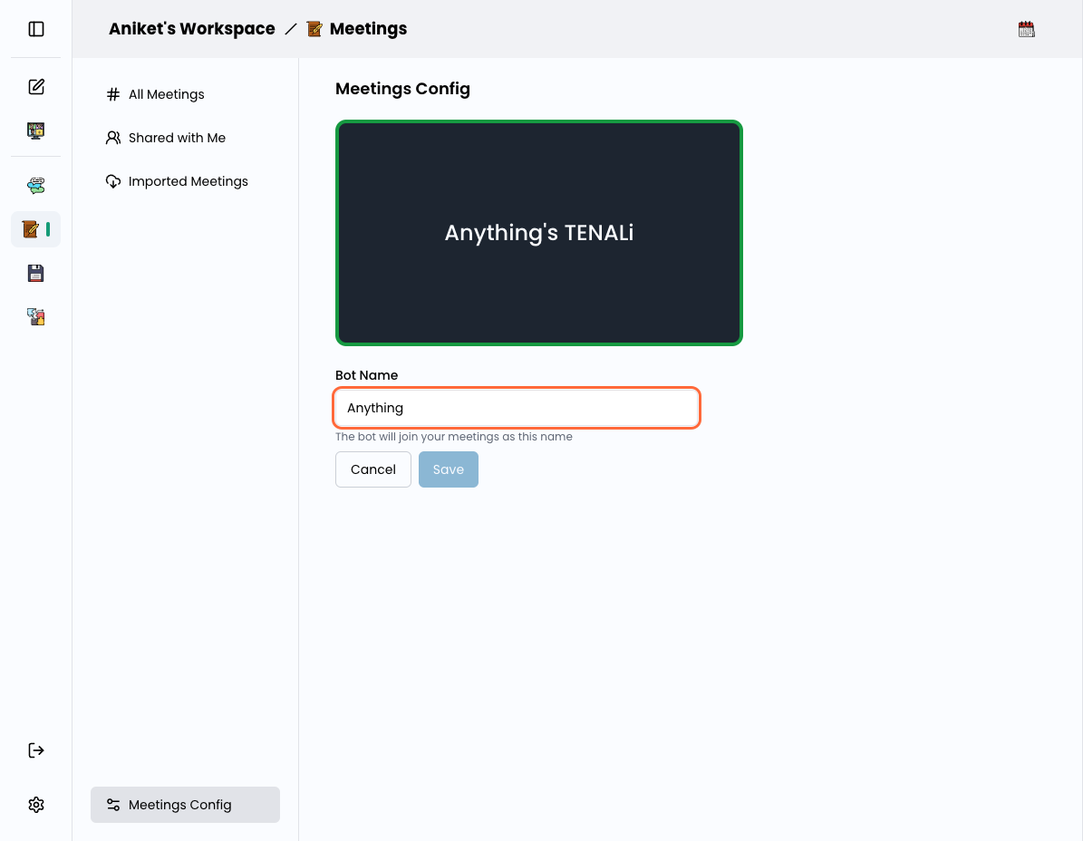Click the logout icon at bottom left

[x=35, y=749]
